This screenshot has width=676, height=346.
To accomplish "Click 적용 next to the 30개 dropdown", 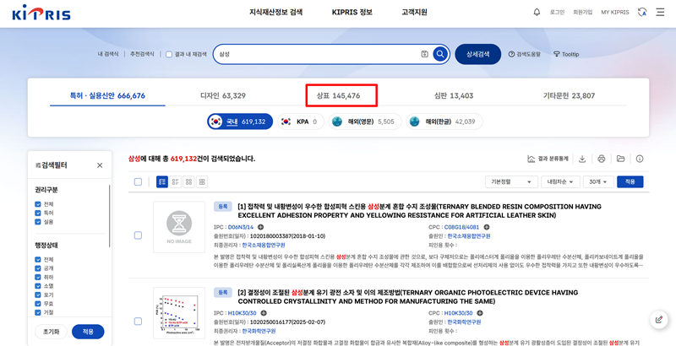I will click(x=630, y=181).
